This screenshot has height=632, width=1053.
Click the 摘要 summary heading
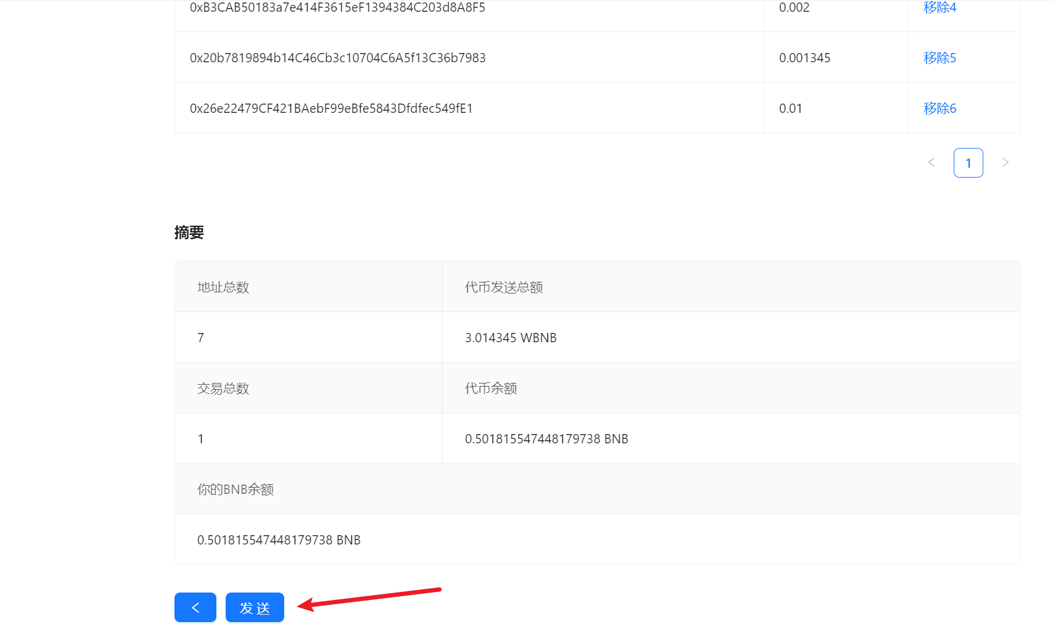[x=189, y=232]
